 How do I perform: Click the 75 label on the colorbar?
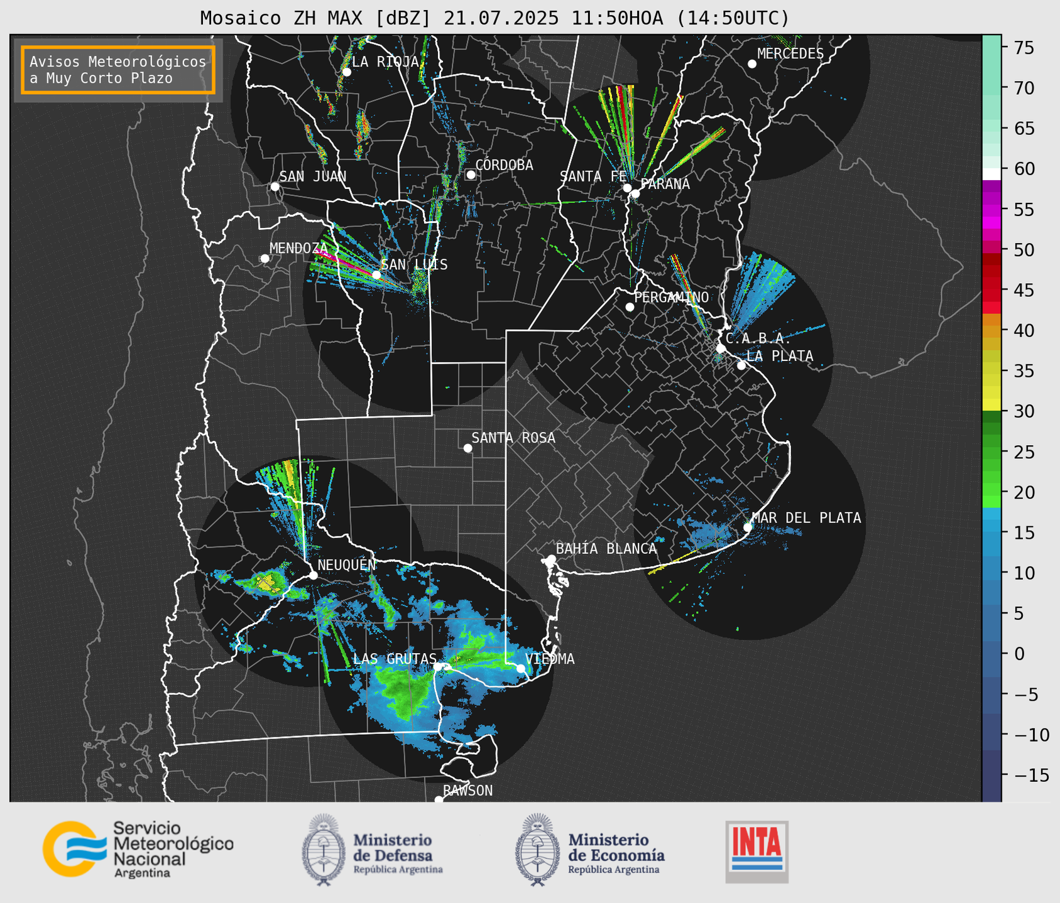[1023, 48]
